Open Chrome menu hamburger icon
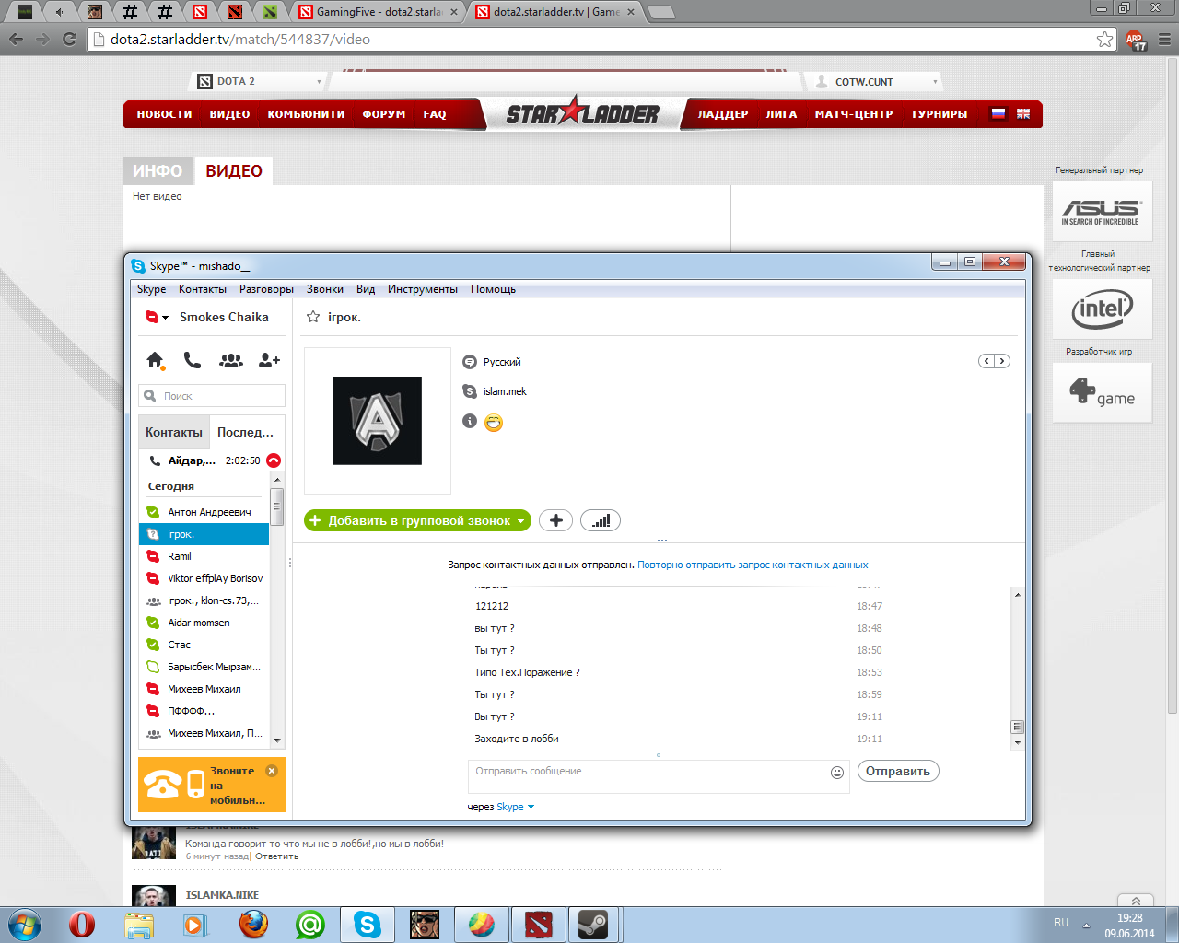Viewport: 1179px width, 943px height. (x=1164, y=40)
